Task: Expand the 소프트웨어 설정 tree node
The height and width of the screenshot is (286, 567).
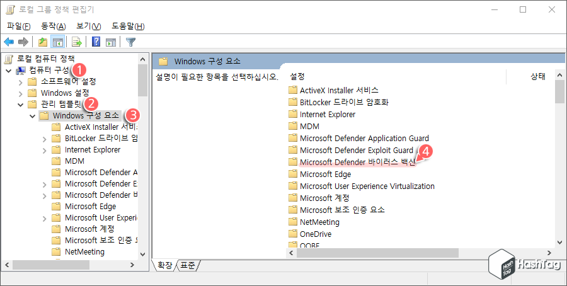Action: tap(21, 82)
